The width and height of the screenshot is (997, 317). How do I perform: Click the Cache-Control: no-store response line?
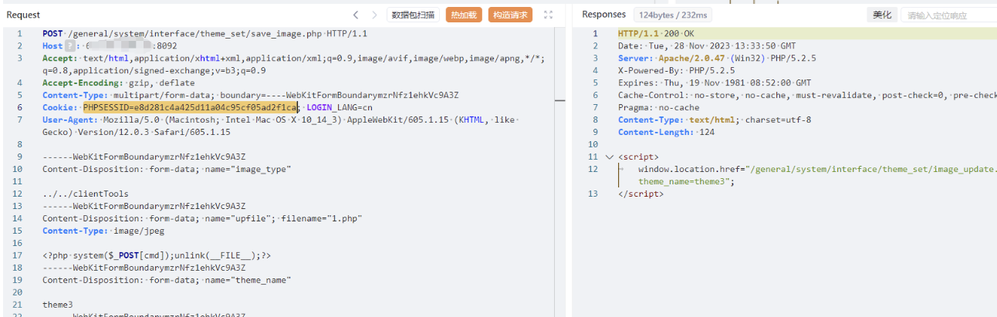click(x=807, y=95)
